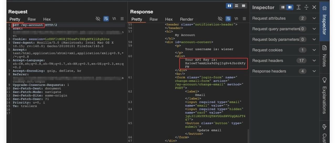Viewport: 336px width, 143px height.
Task: Open the Explanations sidebar tab
Action: pos(324,96)
